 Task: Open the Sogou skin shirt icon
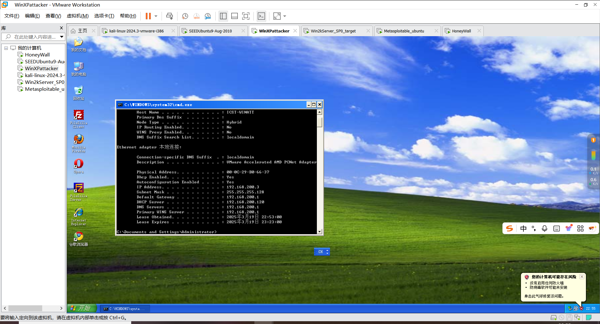tap(569, 228)
